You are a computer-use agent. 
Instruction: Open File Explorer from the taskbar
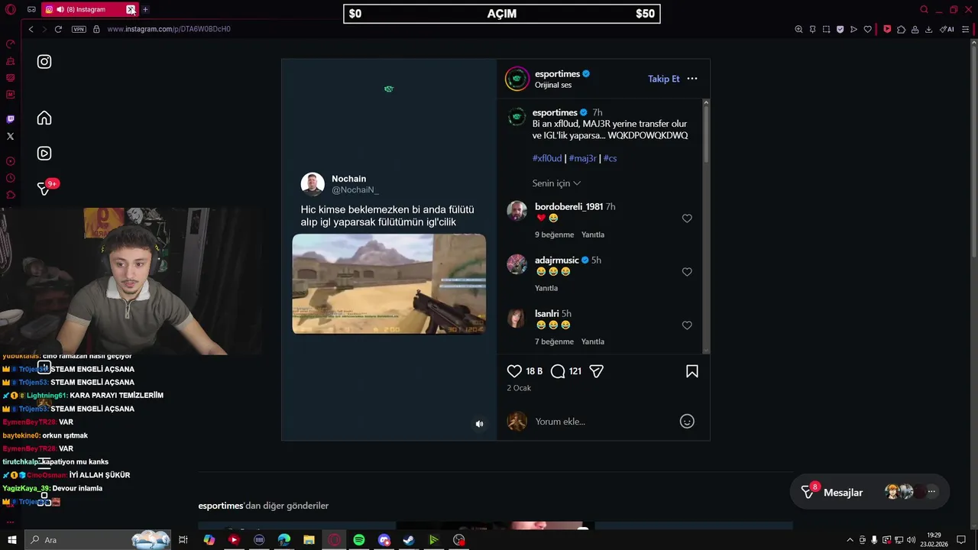pos(309,540)
